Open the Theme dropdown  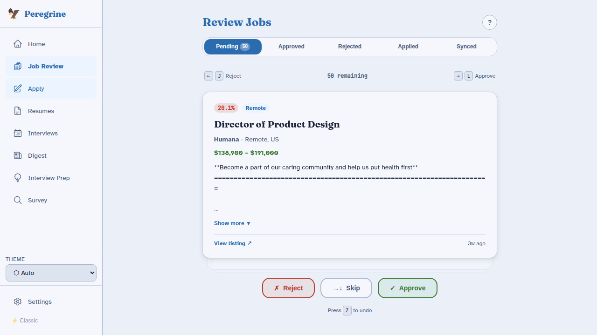(x=51, y=273)
